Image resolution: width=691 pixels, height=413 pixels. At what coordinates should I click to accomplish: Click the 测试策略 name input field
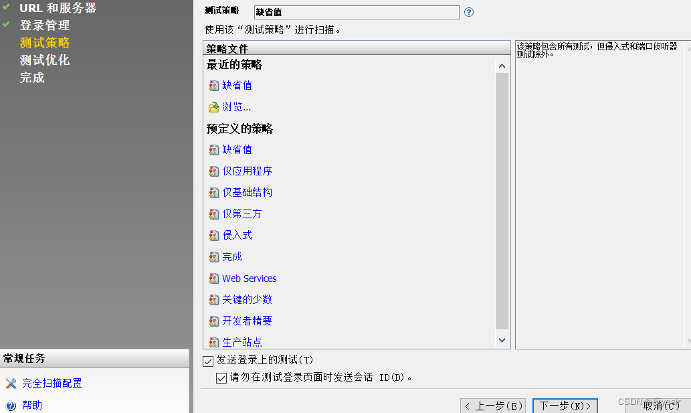point(357,12)
